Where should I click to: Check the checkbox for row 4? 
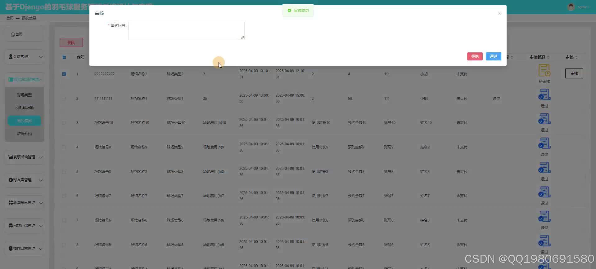[x=64, y=147]
